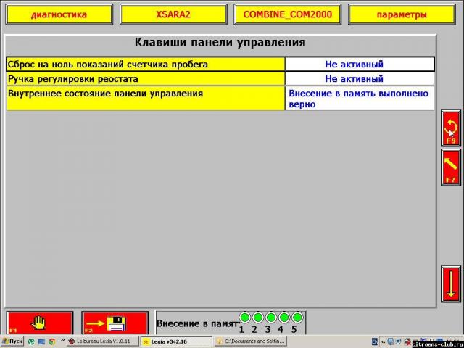Open the параметры menu button
This screenshot has width=464, height=348.
tap(402, 14)
